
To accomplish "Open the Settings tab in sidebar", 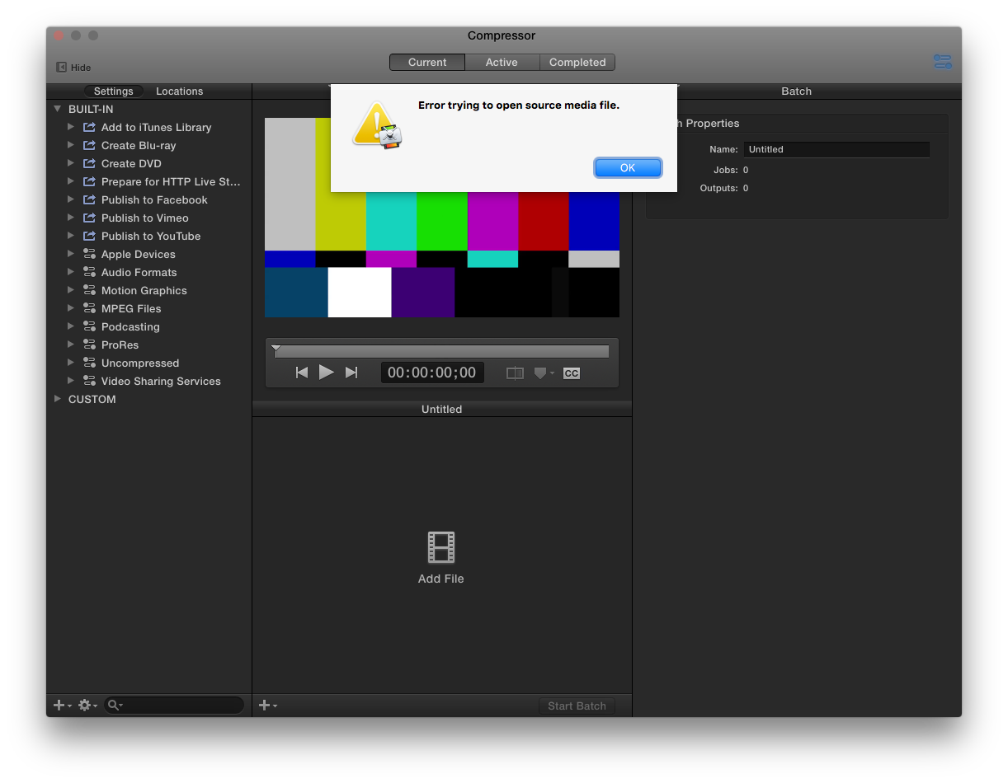I will (113, 91).
